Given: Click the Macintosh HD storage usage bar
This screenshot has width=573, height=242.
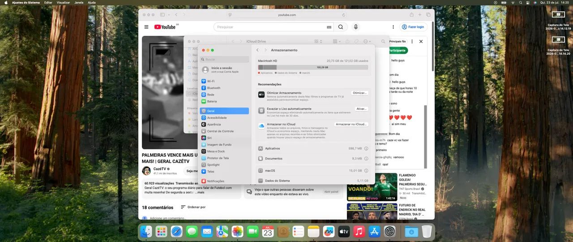Looking at the screenshot, I should point(313,67).
